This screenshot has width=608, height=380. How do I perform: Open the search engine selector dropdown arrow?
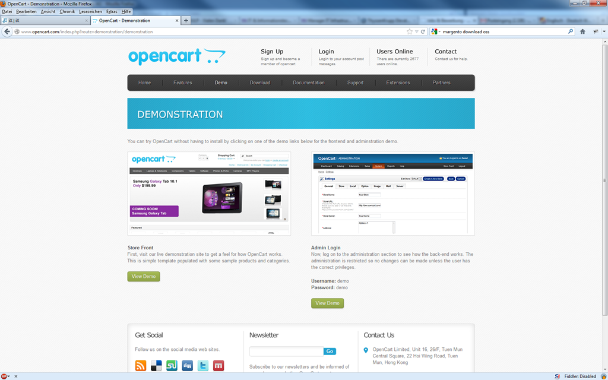tap(440, 32)
